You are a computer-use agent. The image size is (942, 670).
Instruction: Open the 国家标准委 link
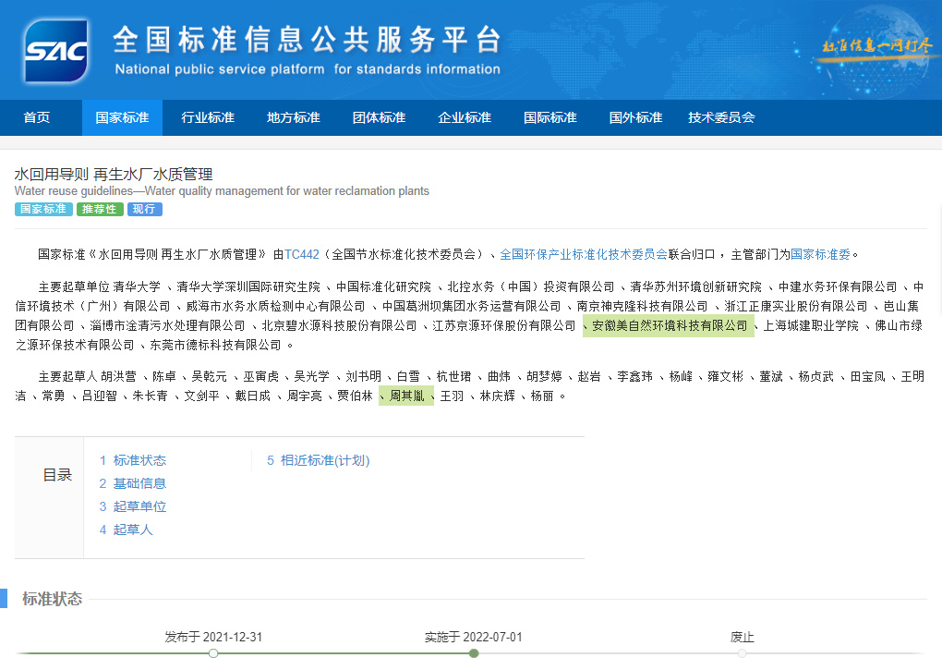[824, 254]
